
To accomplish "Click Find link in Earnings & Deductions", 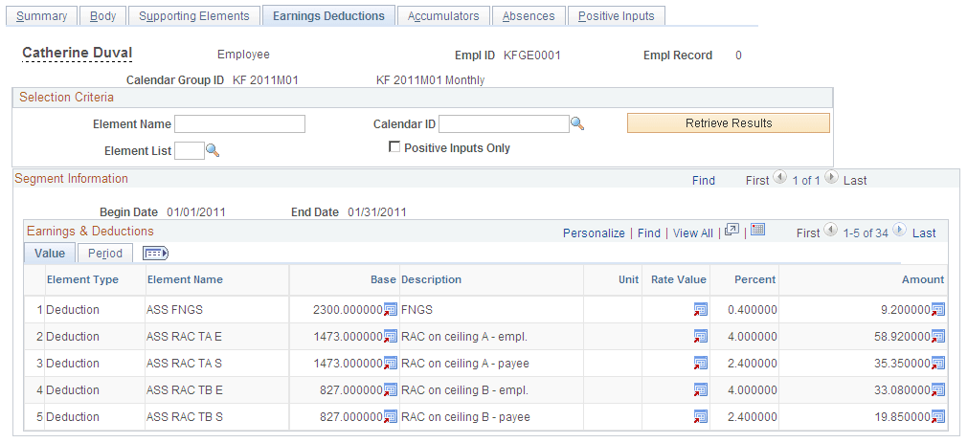I will 649,233.
